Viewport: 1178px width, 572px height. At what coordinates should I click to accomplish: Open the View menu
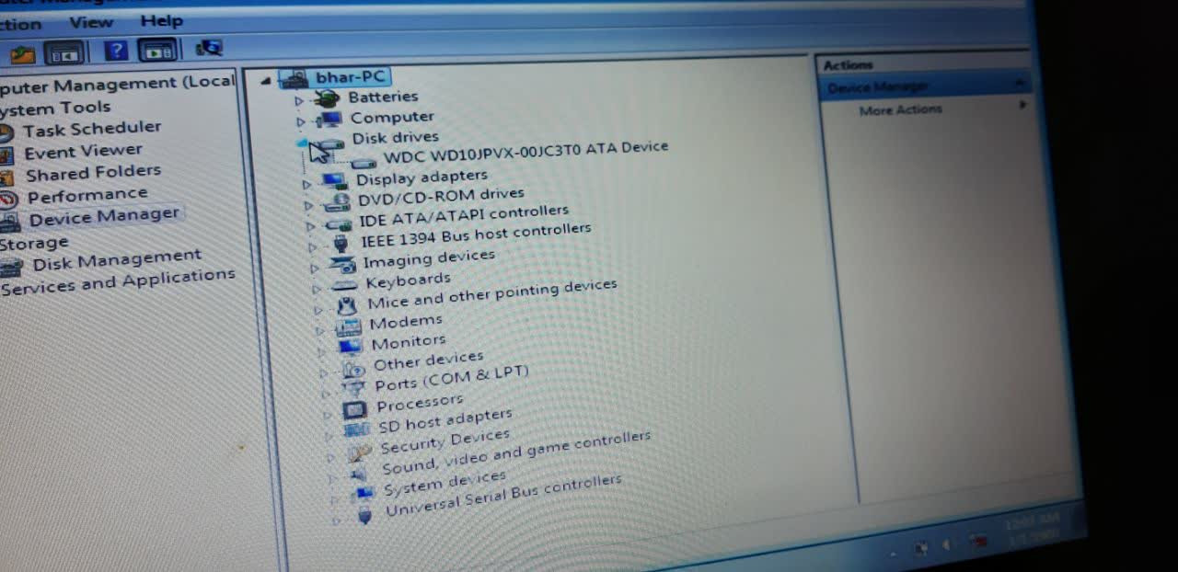coord(91,21)
